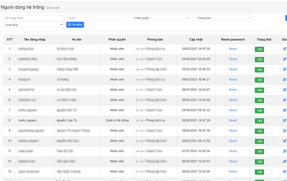Edit the user in row 10
The width and height of the screenshot is (287, 181).
click(284, 141)
